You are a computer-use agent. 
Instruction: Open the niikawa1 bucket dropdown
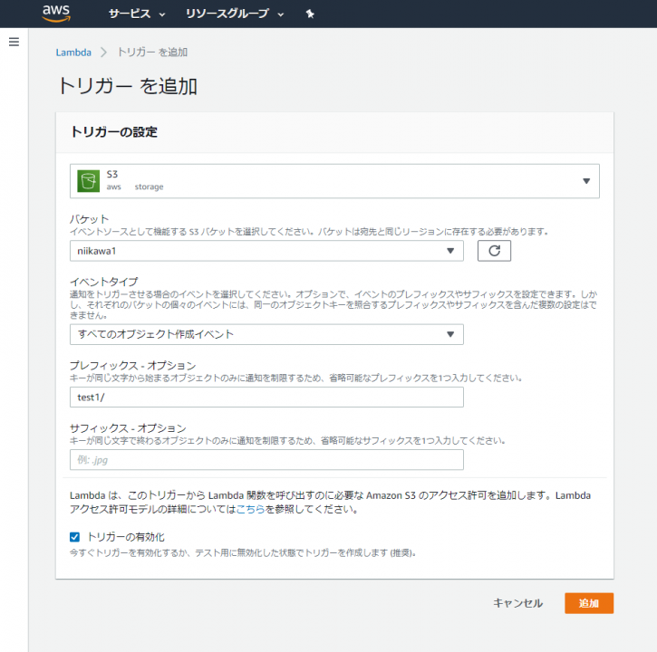(266, 251)
